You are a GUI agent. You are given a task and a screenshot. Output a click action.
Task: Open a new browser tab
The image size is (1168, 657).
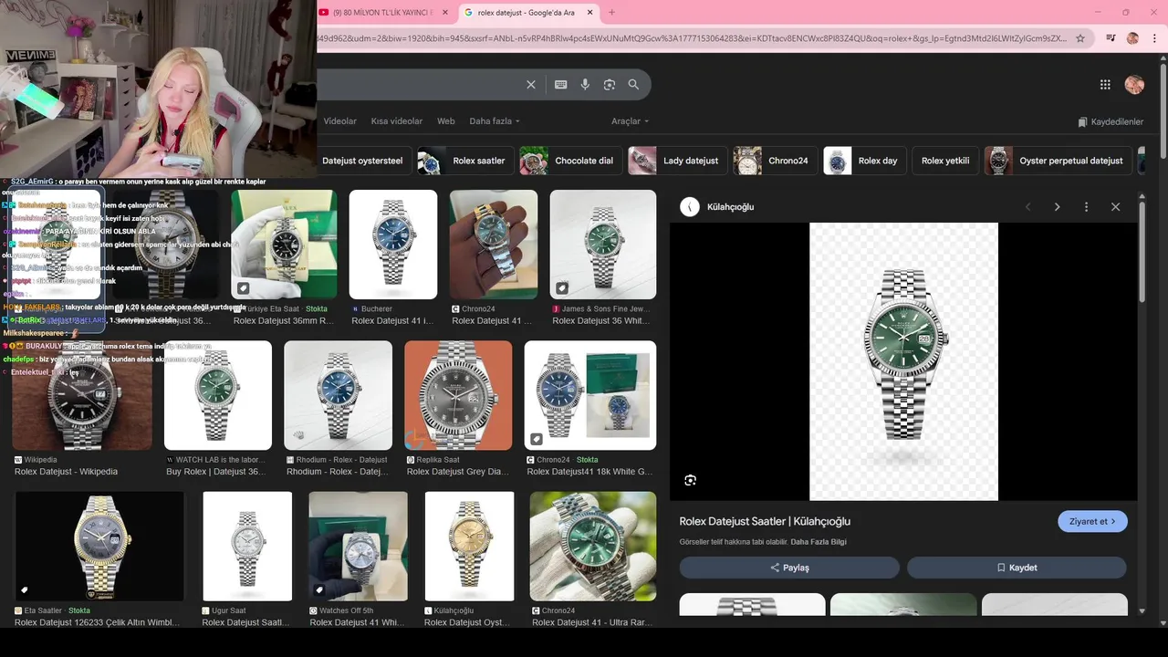click(x=611, y=13)
